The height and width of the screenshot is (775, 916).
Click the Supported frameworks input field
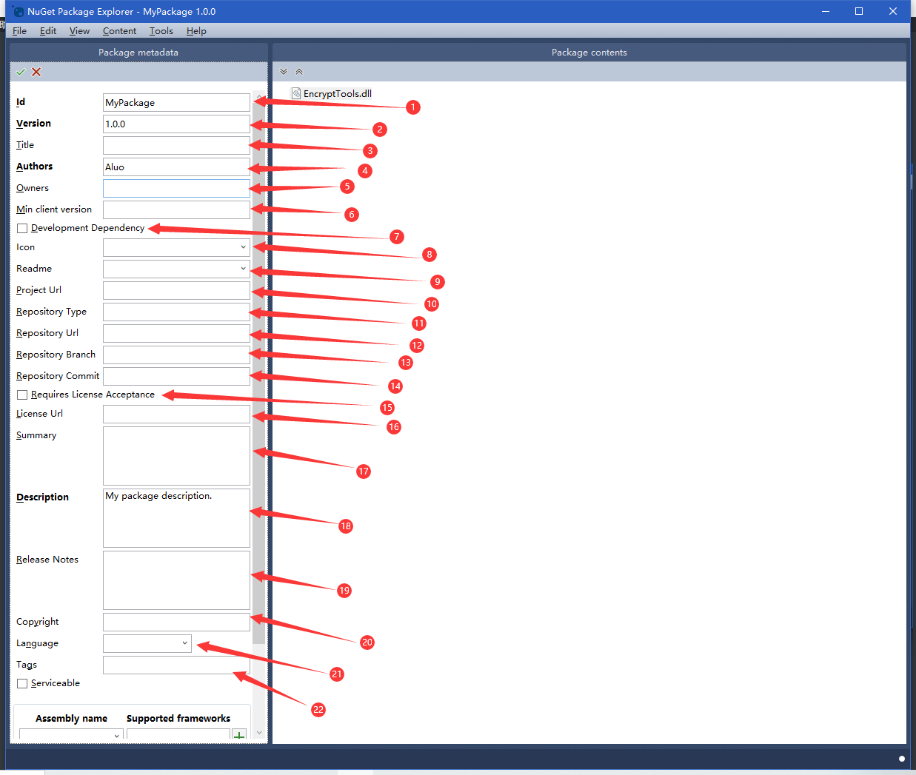click(178, 735)
